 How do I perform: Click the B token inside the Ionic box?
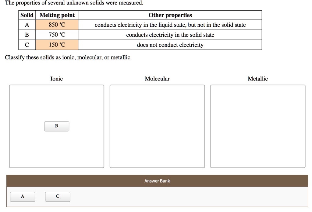(57, 126)
